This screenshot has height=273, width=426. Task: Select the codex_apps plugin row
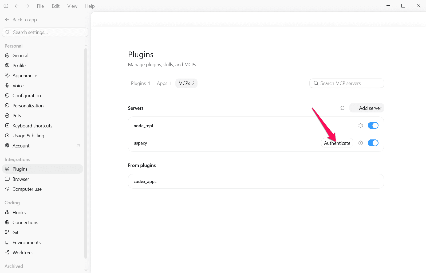click(256, 181)
